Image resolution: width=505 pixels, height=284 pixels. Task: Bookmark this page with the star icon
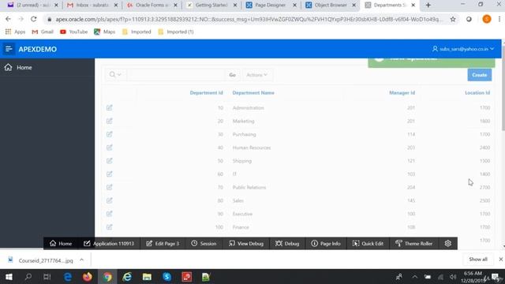[453, 19]
